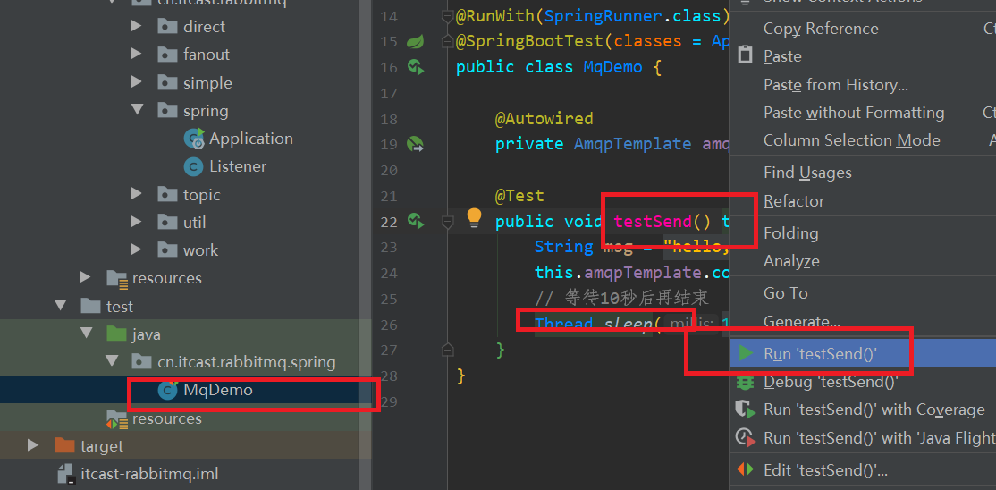The width and height of the screenshot is (996, 490).
Task: Select the cn.itcast.rabbitmq.spring test package
Action: (x=247, y=362)
